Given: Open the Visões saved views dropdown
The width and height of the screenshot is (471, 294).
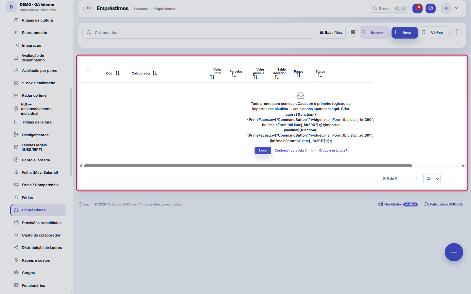Looking at the screenshot, I should (435, 33).
